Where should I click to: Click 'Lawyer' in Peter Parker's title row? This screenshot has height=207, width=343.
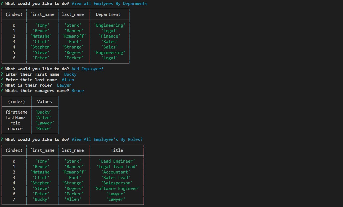[116, 194]
